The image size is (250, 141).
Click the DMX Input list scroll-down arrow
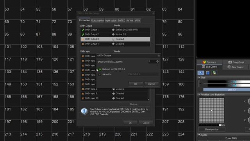(x=148, y=99)
